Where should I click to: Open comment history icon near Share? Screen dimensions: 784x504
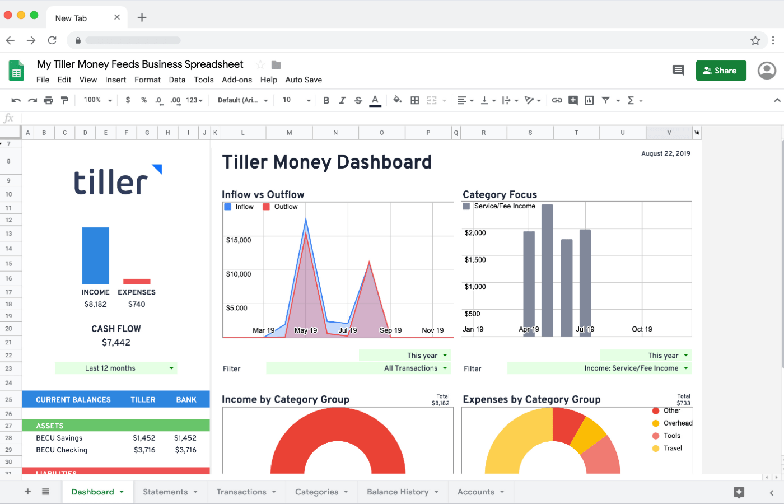[x=678, y=71]
